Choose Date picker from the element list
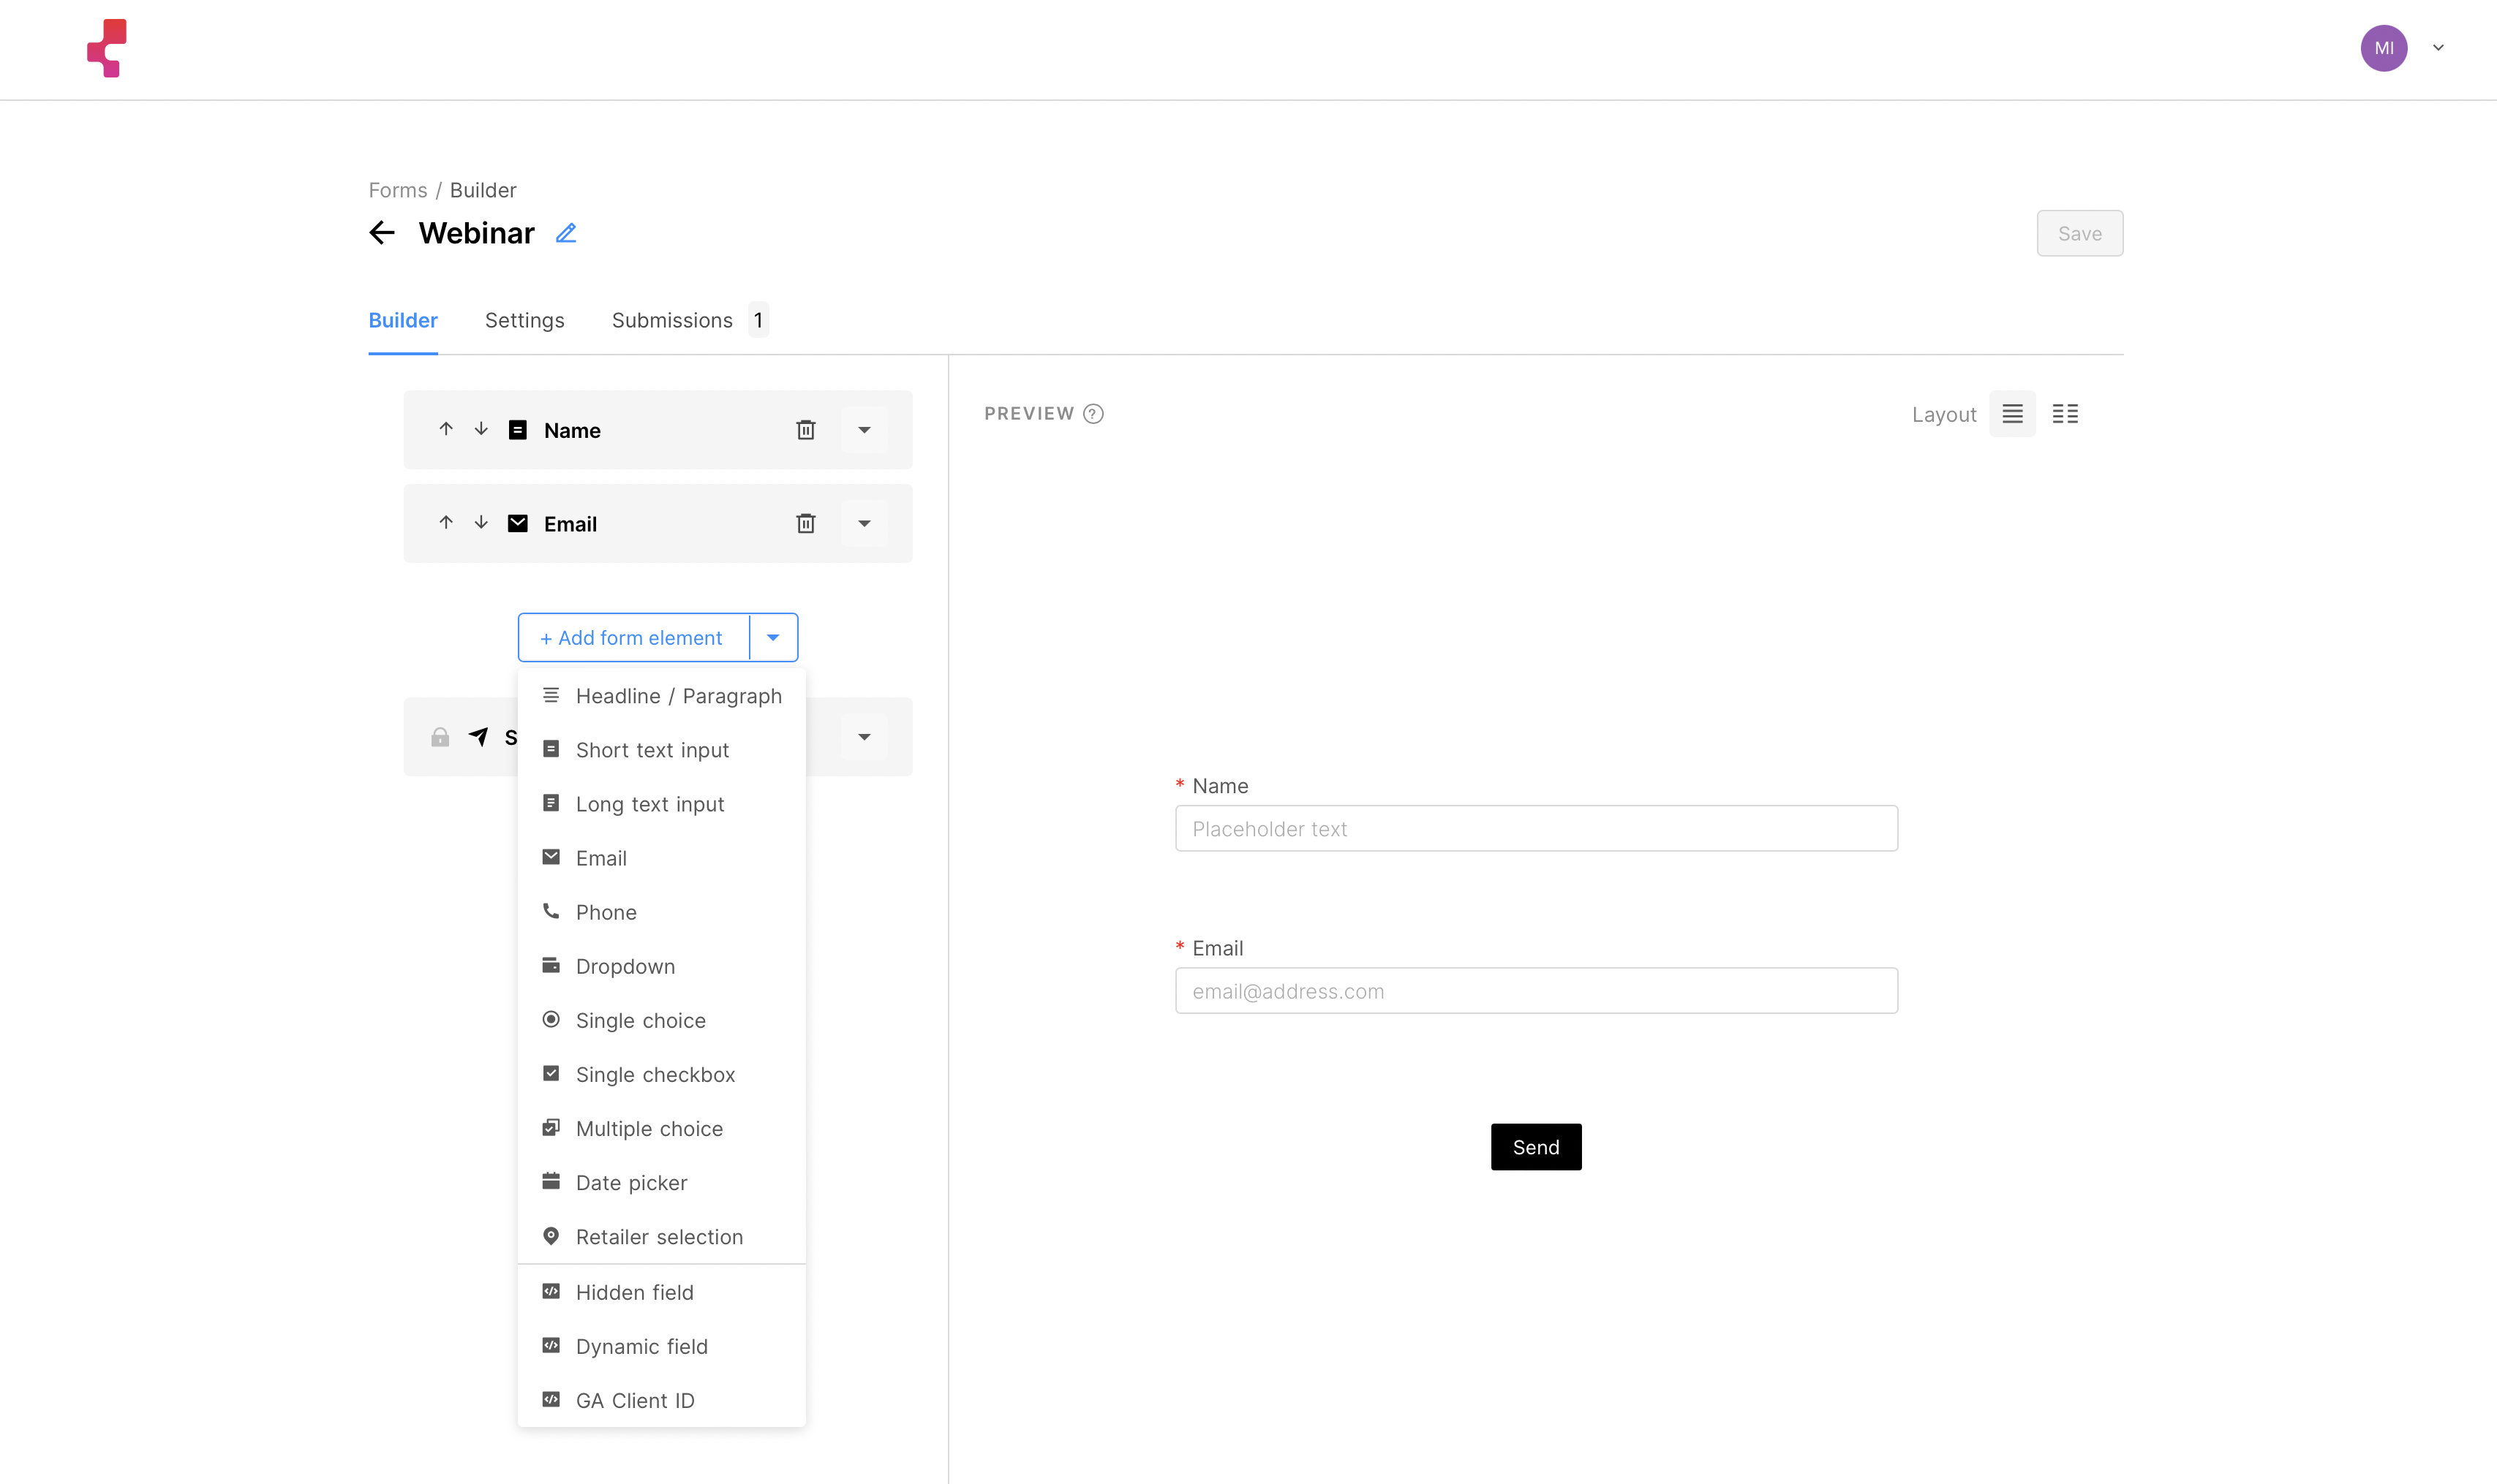The height and width of the screenshot is (1484, 2497). click(631, 1182)
